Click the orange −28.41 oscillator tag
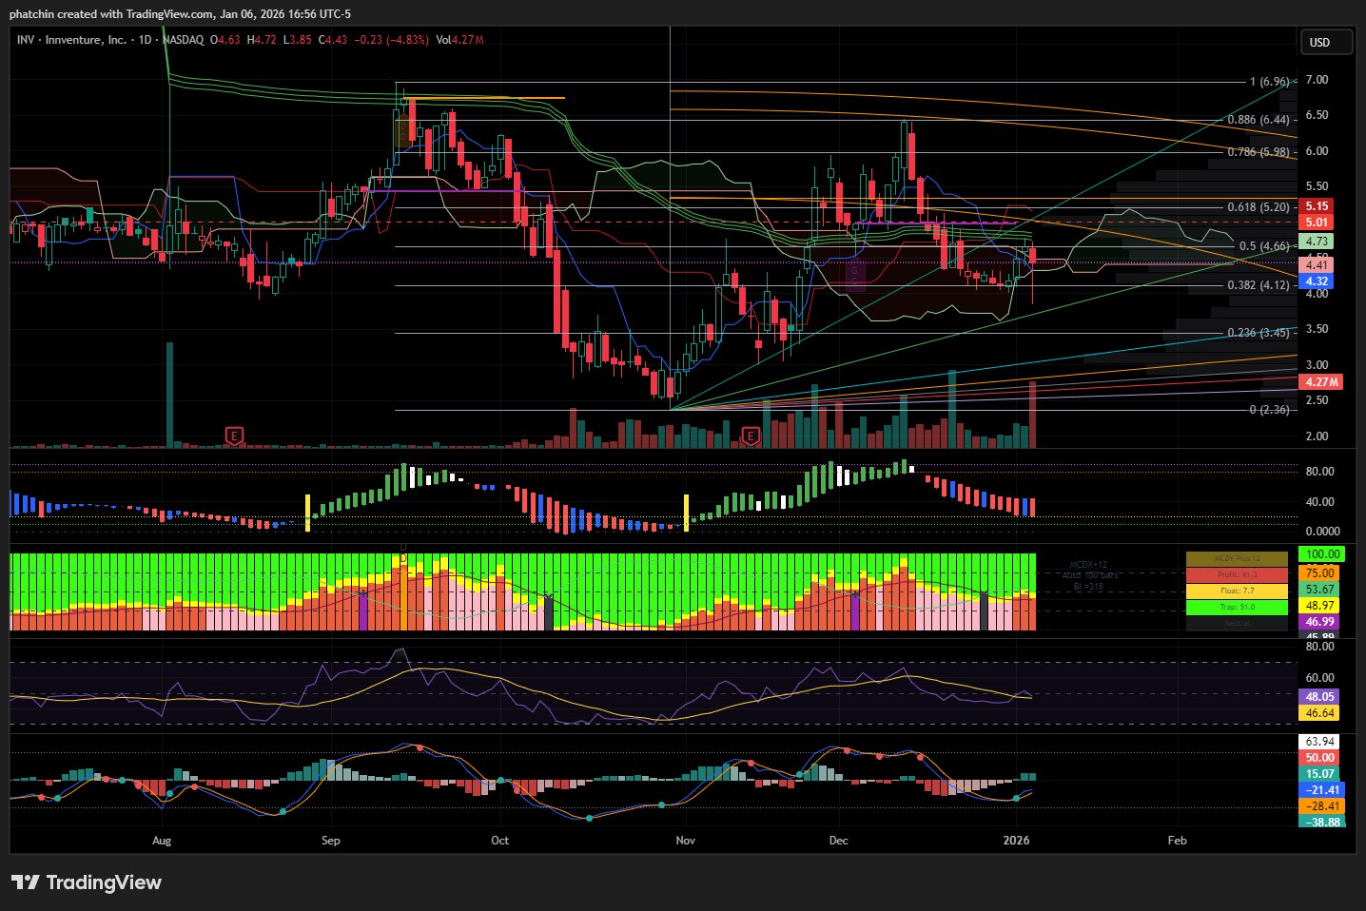The image size is (1366, 911). (x=1322, y=806)
